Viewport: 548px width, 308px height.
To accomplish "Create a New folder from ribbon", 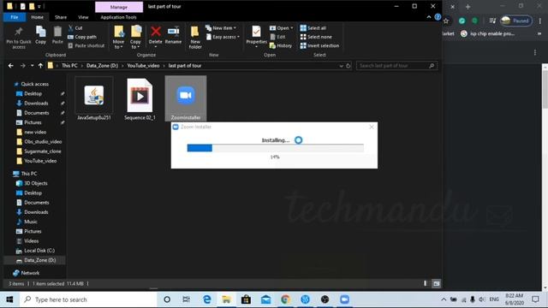I will pyautogui.click(x=195, y=37).
